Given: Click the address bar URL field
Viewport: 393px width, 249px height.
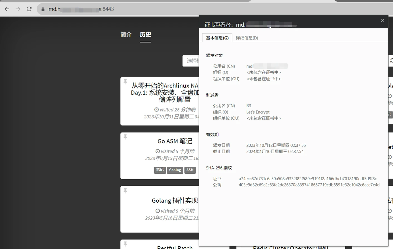Looking at the screenshot, I should (150, 9).
